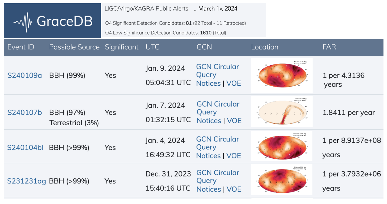Open event S231231ag details

pyautogui.click(x=27, y=181)
